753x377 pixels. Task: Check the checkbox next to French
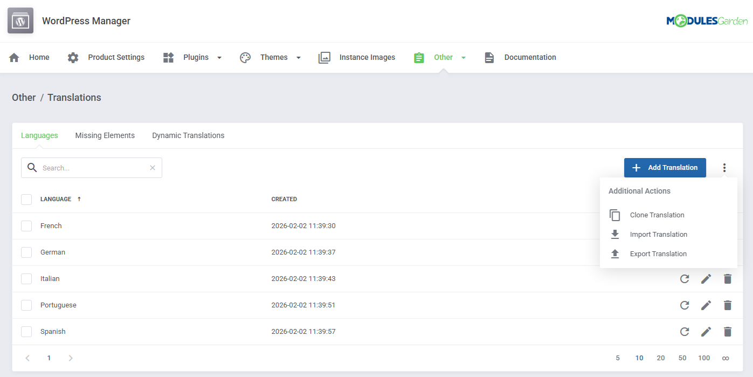pyautogui.click(x=26, y=225)
